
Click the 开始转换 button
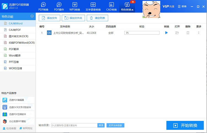tap(185, 125)
